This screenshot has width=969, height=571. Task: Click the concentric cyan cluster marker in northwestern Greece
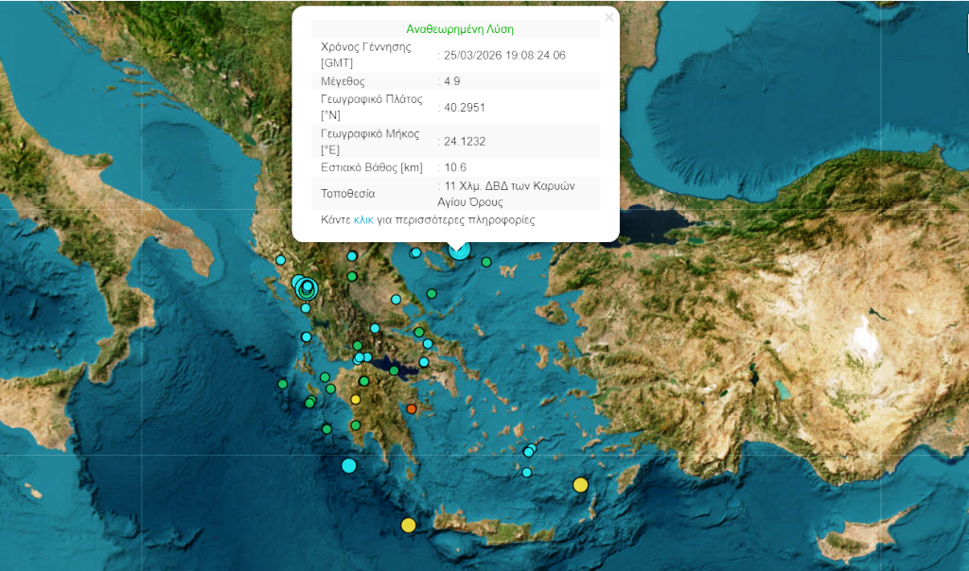[x=306, y=288]
